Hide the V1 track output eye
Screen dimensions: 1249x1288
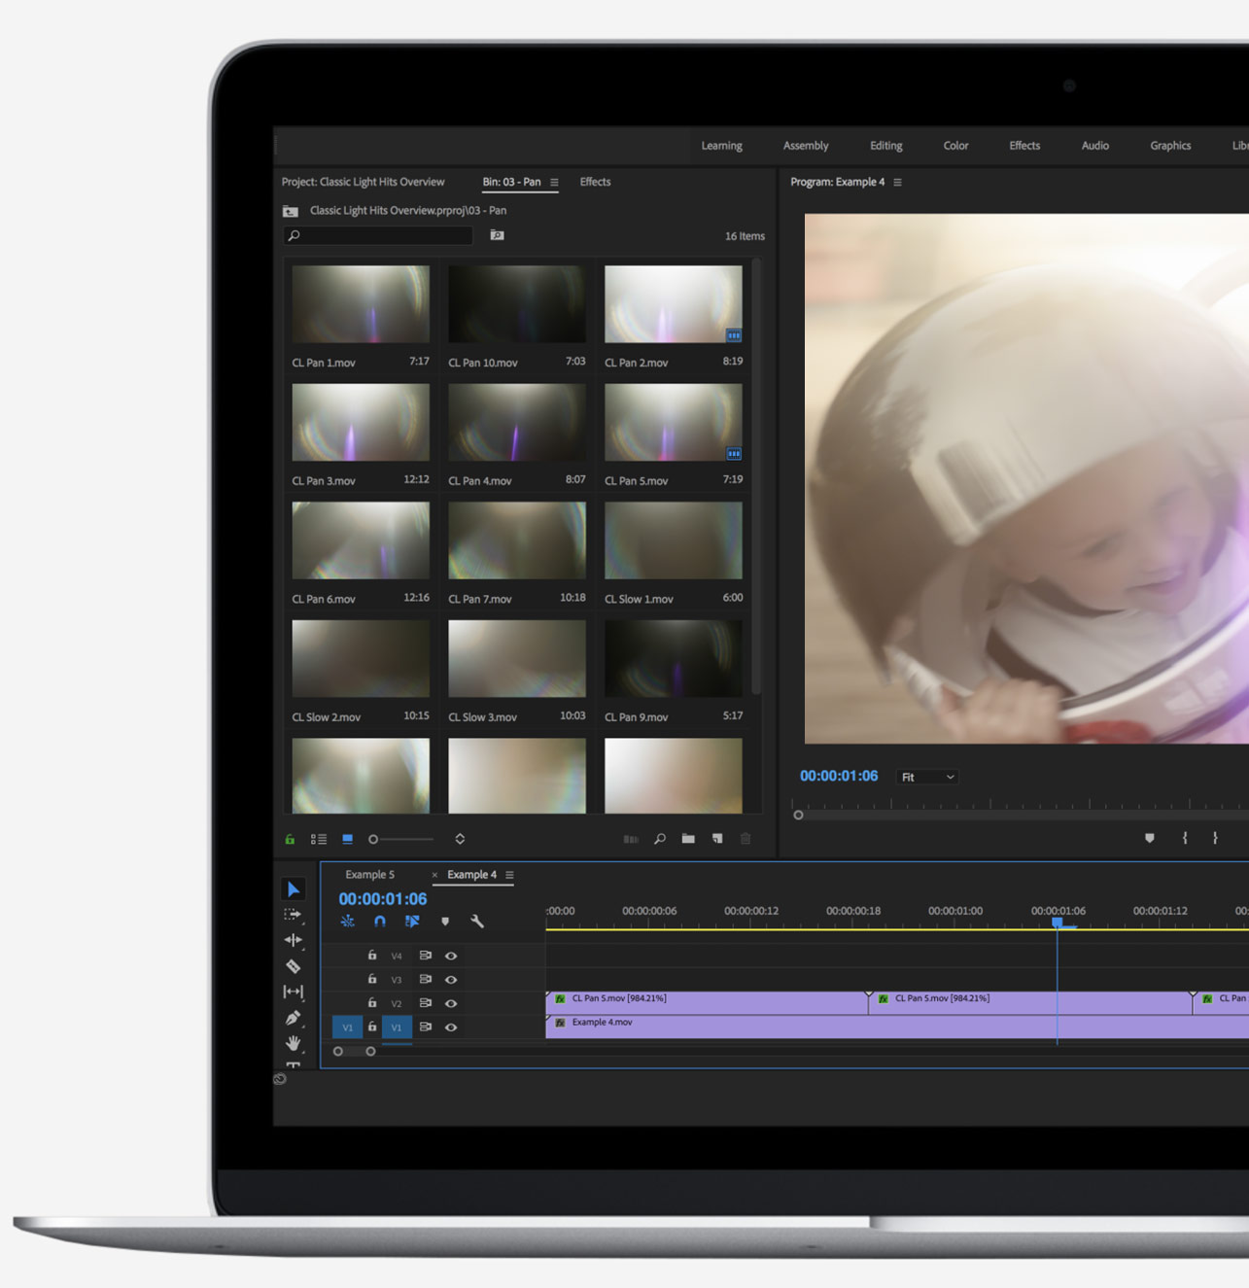pyautogui.click(x=451, y=1027)
